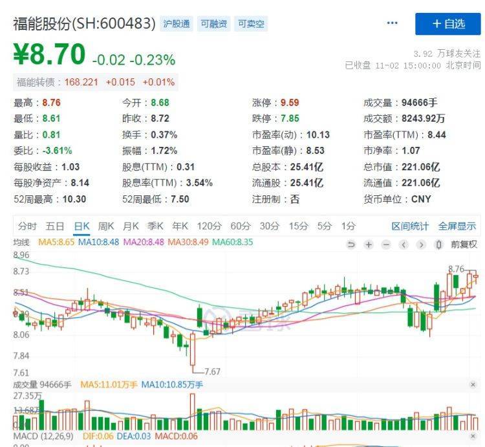
Task: Switch to the 分时 chart tab
Action: [x=27, y=226]
